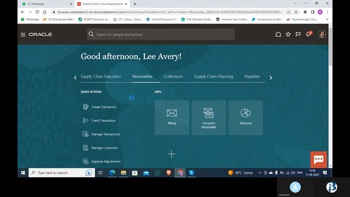Go back in the browser
350x197 pixels.
tap(22, 12)
